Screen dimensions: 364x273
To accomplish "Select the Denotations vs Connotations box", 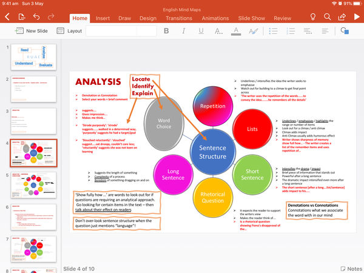I will coord(317,211).
